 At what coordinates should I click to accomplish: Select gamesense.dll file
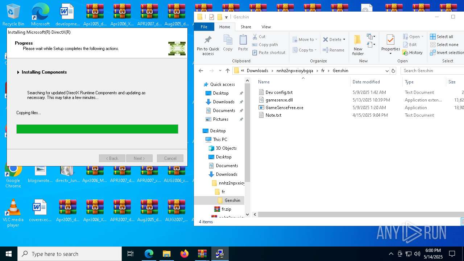pos(279,100)
